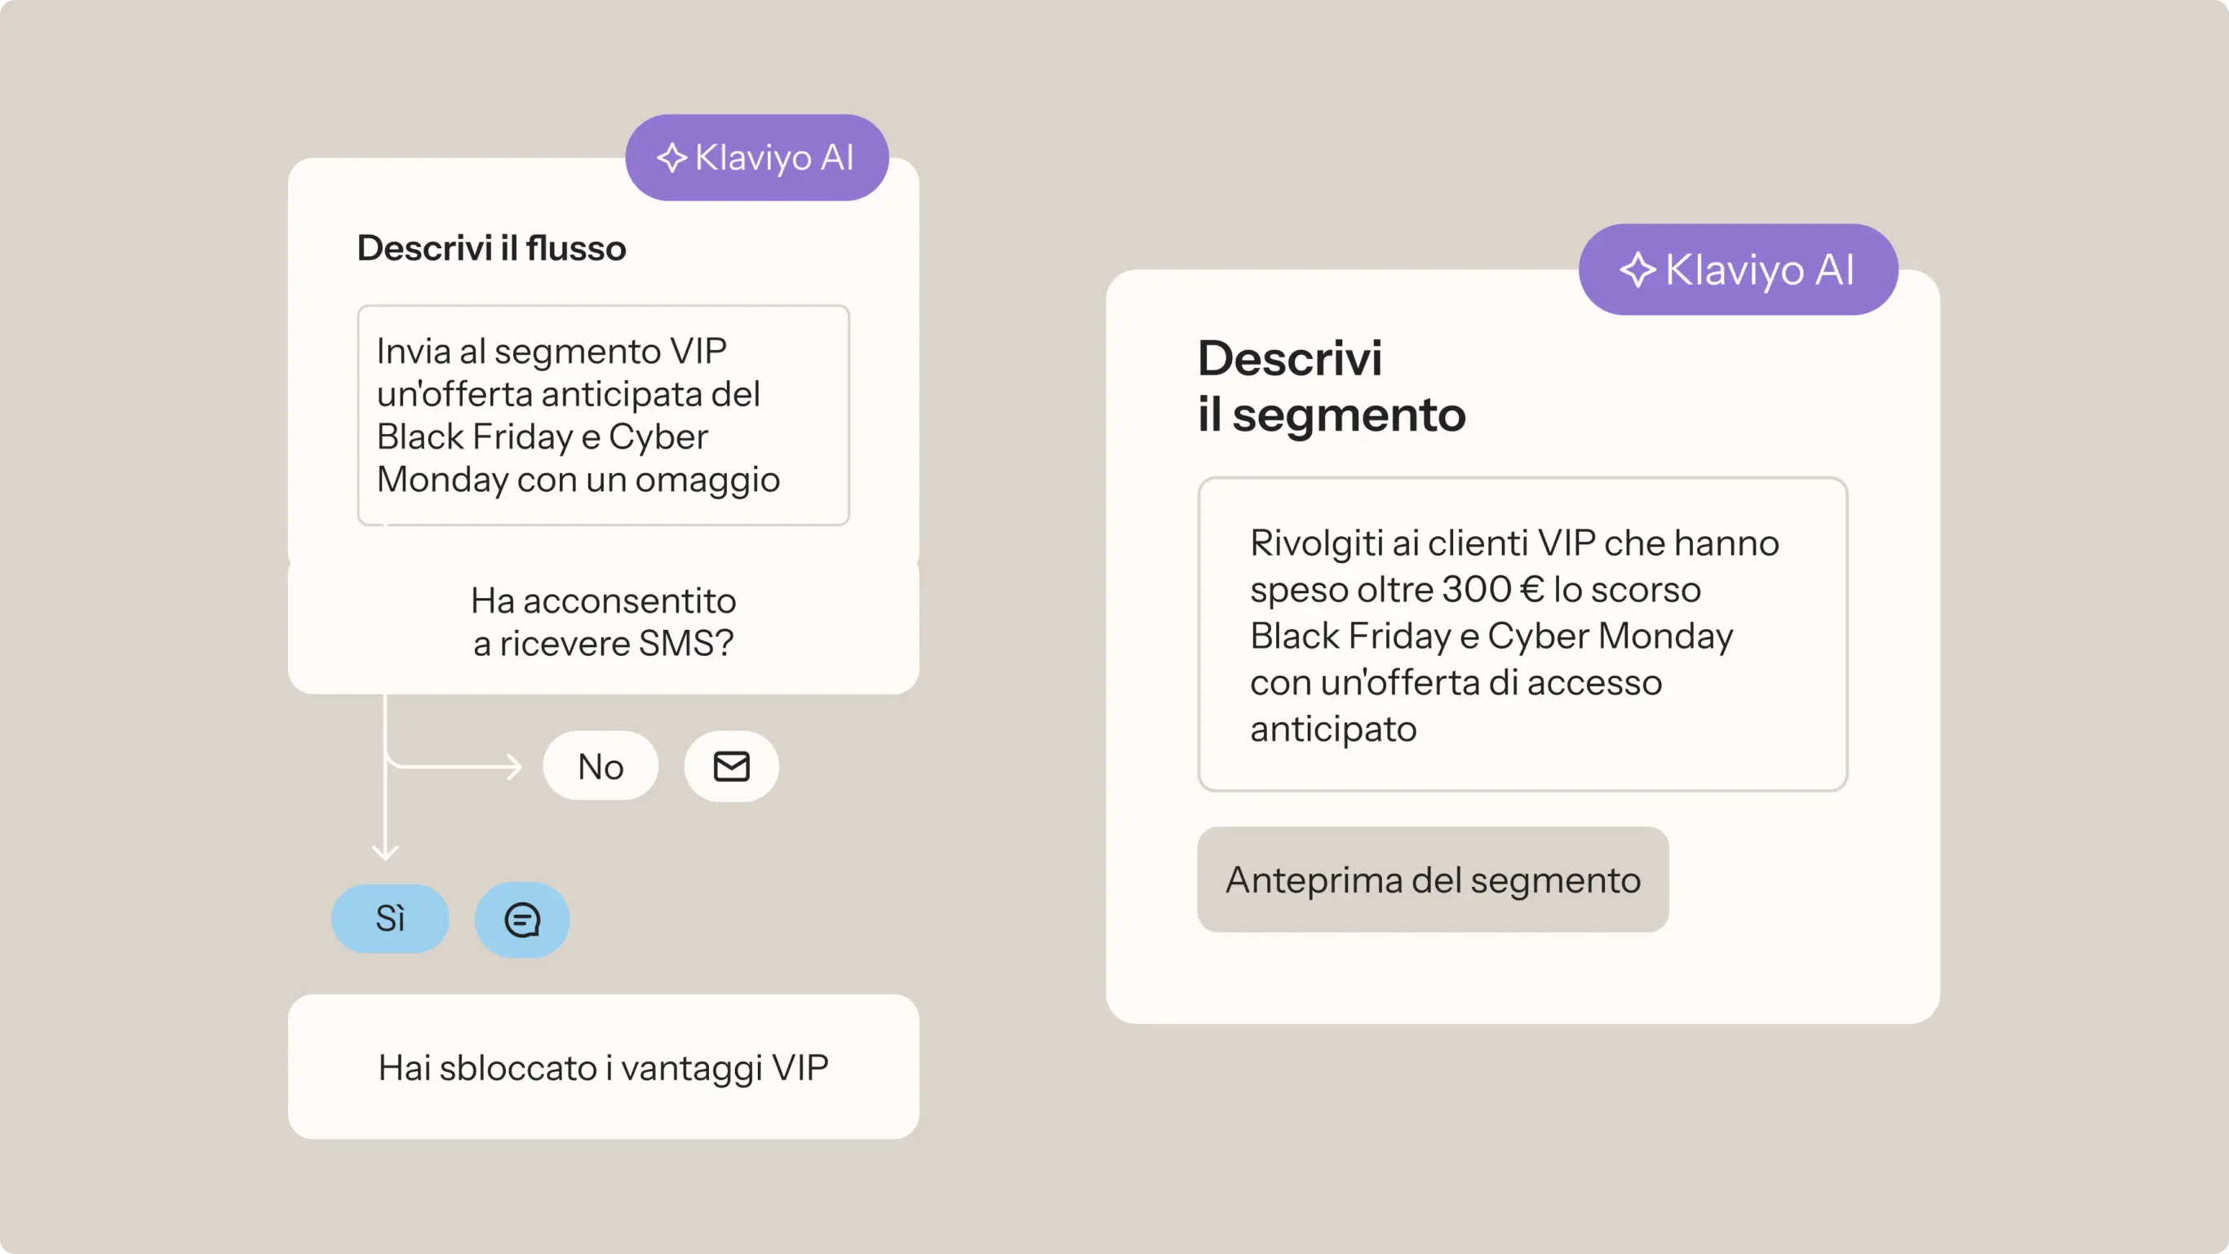
Task: Click the Anteprima del segmento button
Action: (x=1433, y=880)
